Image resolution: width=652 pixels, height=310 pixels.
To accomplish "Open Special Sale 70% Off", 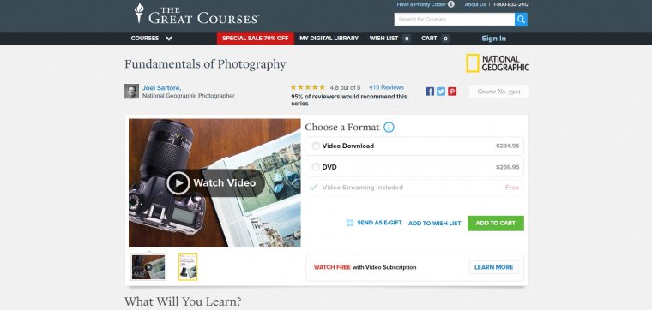I will point(256,39).
